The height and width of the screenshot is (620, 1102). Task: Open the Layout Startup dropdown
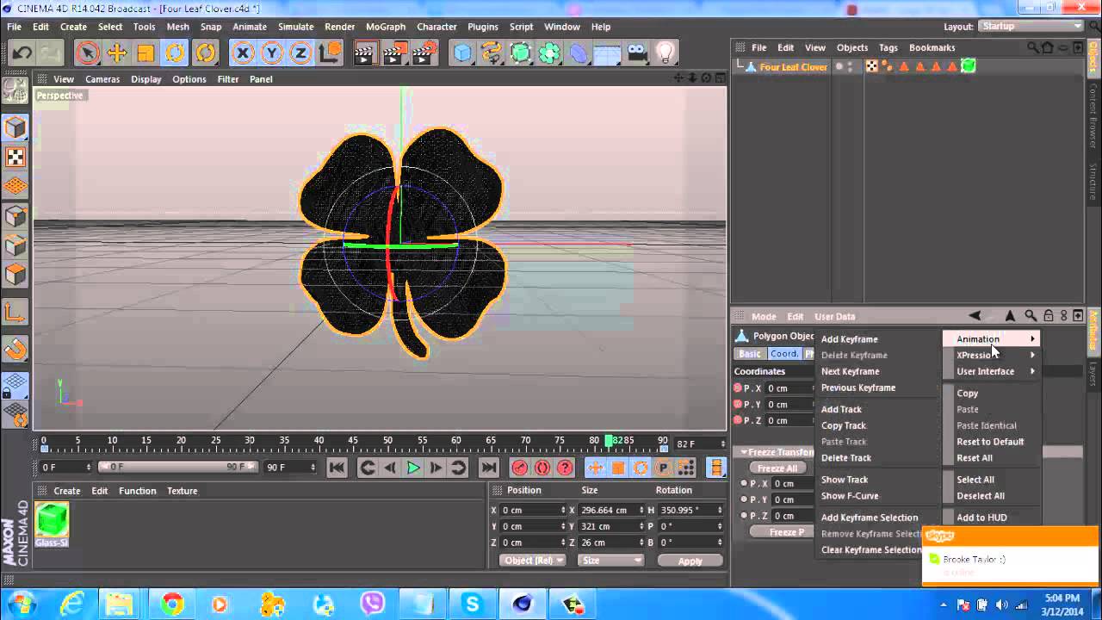point(1030,26)
